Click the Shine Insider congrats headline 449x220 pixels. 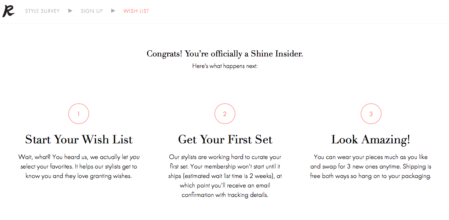point(225,54)
